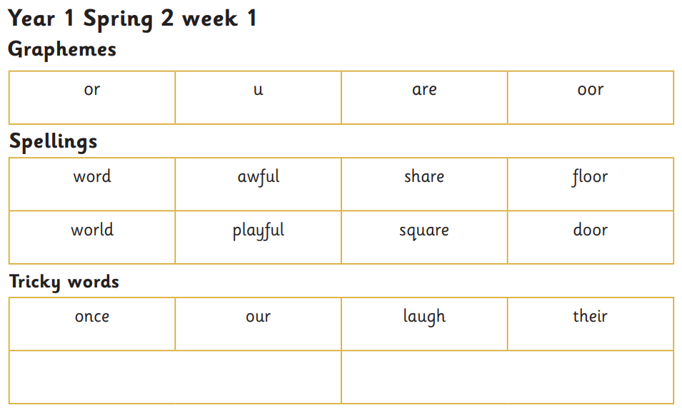Click the tricky word 'once'
The width and height of the screenshot is (682, 418).
coord(92,317)
